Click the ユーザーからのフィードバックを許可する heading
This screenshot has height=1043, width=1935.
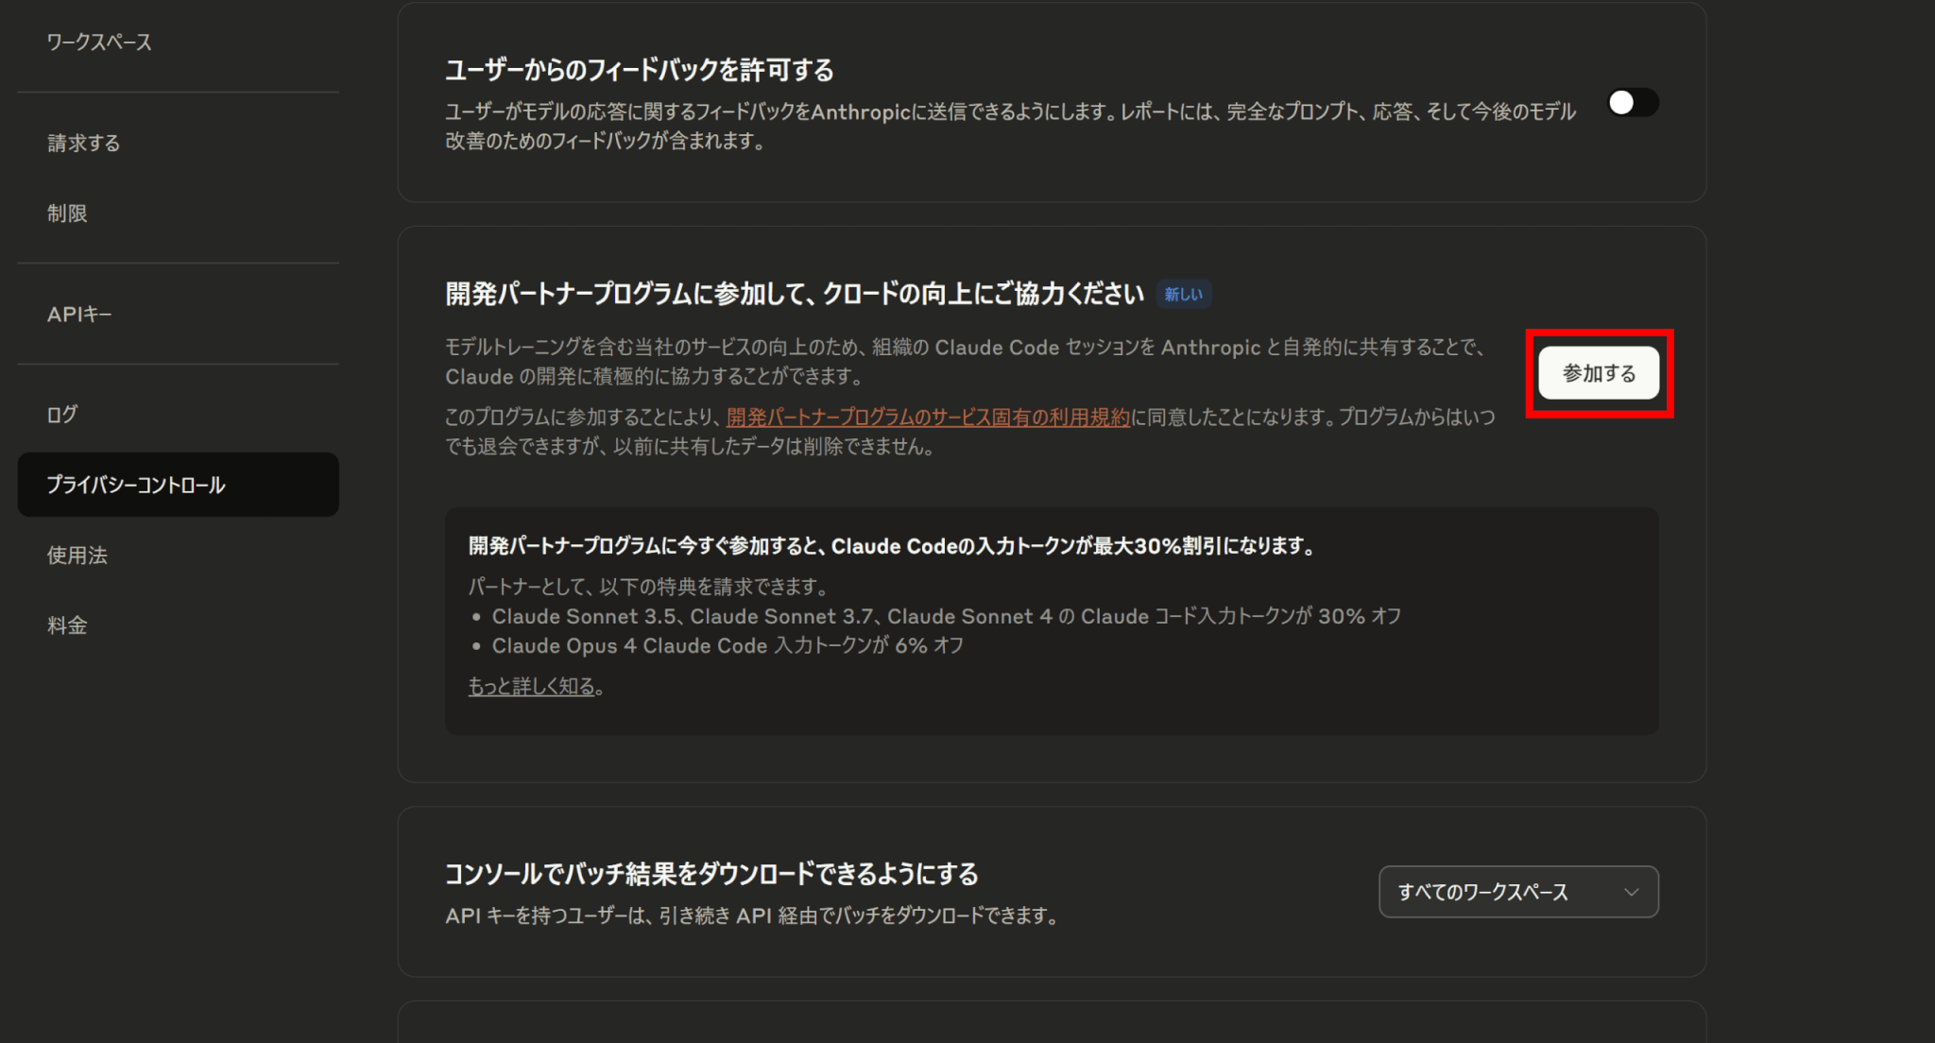(x=640, y=70)
